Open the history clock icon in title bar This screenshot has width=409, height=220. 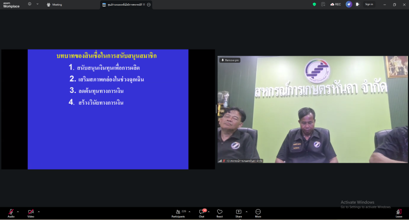[30, 4]
